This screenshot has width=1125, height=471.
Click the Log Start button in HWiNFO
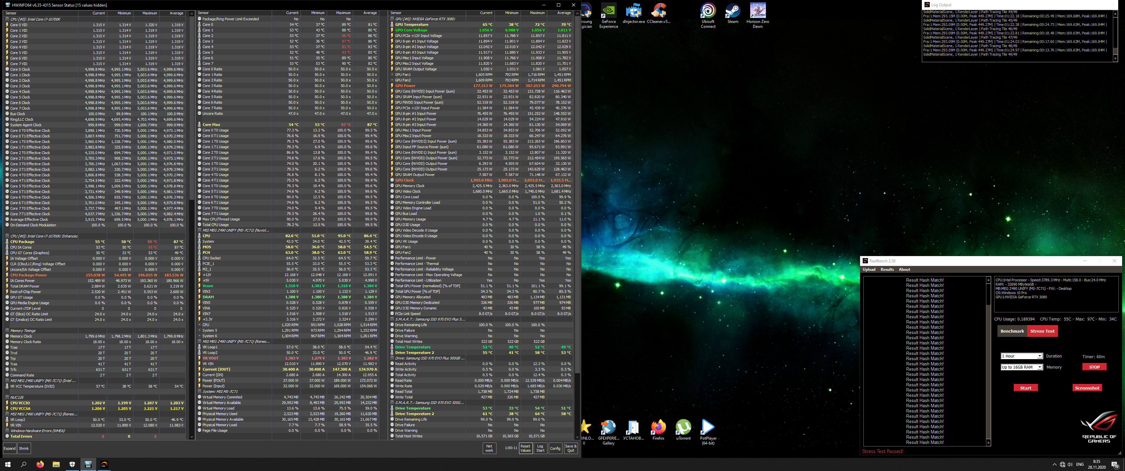(540, 448)
